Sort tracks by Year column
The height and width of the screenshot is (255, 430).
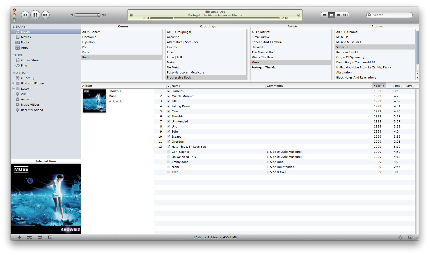[379, 86]
